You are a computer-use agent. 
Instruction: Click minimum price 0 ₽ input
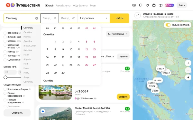point(10,72)
